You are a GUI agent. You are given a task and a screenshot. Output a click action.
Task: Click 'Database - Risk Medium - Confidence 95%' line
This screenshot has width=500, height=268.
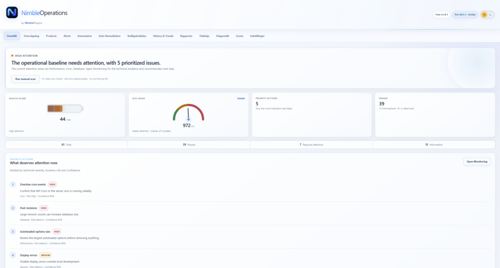[x=41, y=220]
